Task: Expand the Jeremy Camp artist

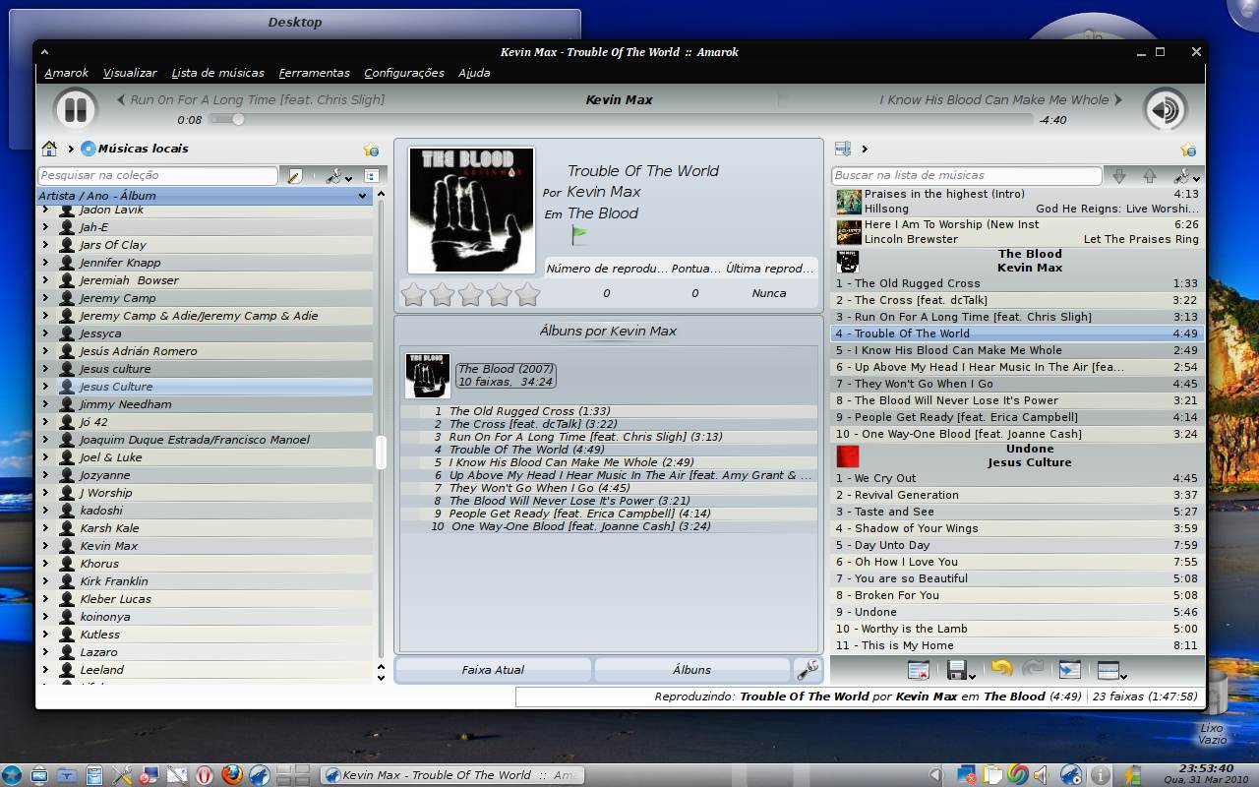Action: (45, 298)
